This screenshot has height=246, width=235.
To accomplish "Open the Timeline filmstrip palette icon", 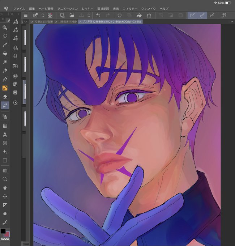I will point(15,92).
